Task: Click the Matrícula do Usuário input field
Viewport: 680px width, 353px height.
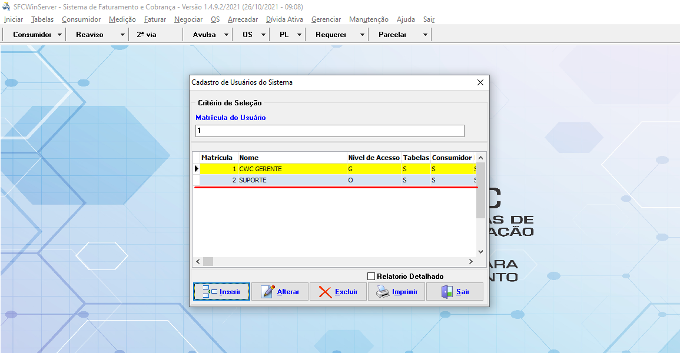Action: pyautogui.click(x=330, y=131)
